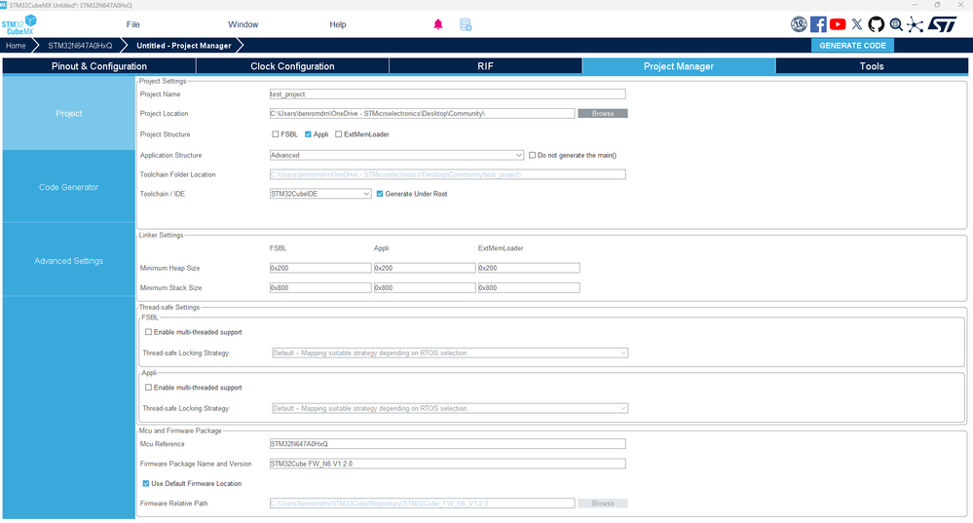The image size is (973, 523).
Task: Uncheck Use Default Firmware Location
Action: coord(146,483)
